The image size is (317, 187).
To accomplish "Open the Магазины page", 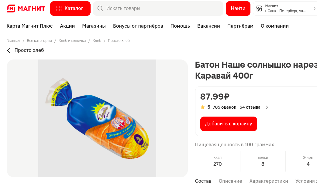I will [x=94, y=26].
